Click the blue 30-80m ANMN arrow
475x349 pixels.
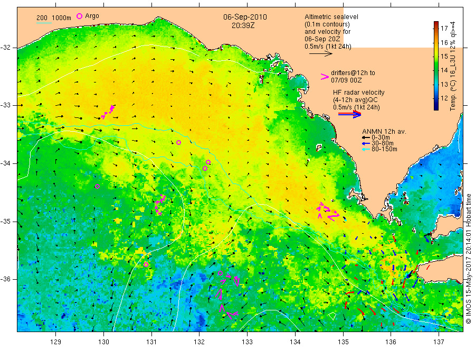coord(366,143)
